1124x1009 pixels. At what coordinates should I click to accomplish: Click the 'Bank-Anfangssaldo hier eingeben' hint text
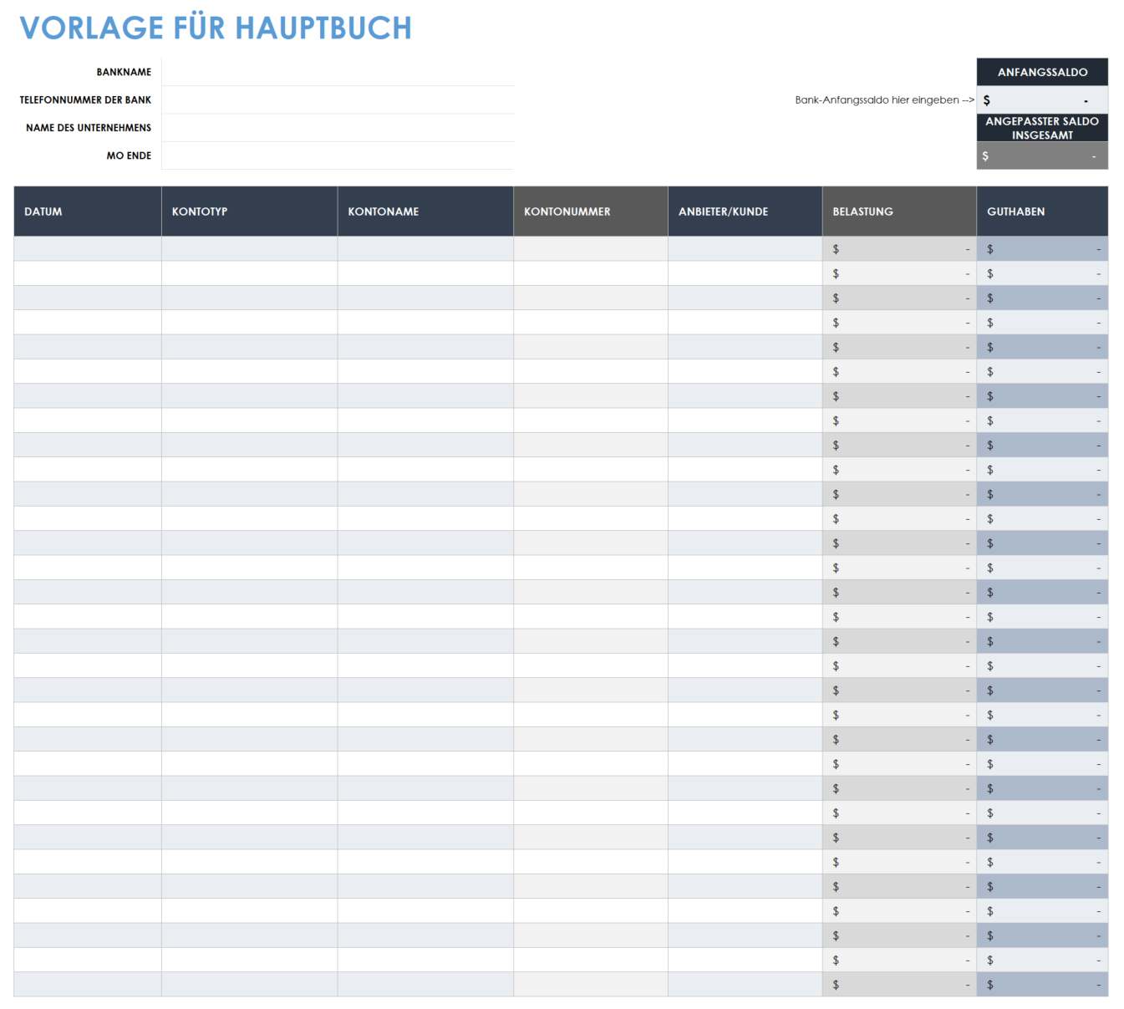(x=885, y=99)
